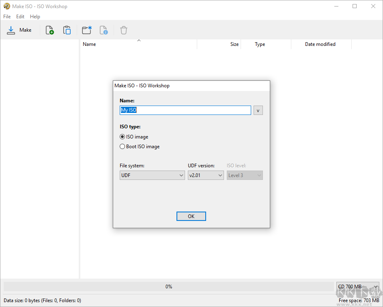Click the Make ISO toolbar button

pyautogui.click(x=19, y=30)
